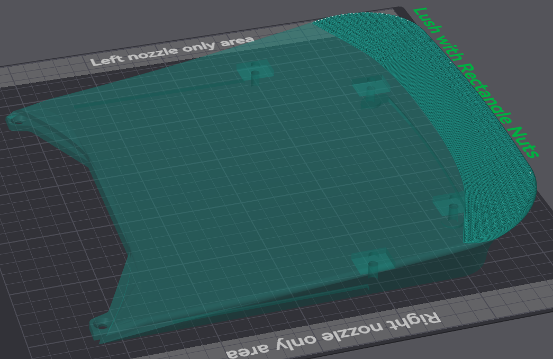This screenshot has height=359, width=553.
Task: Click the green 'Lush with Rectangle Nuts' plate name
Action: click(x=475, y=83)
